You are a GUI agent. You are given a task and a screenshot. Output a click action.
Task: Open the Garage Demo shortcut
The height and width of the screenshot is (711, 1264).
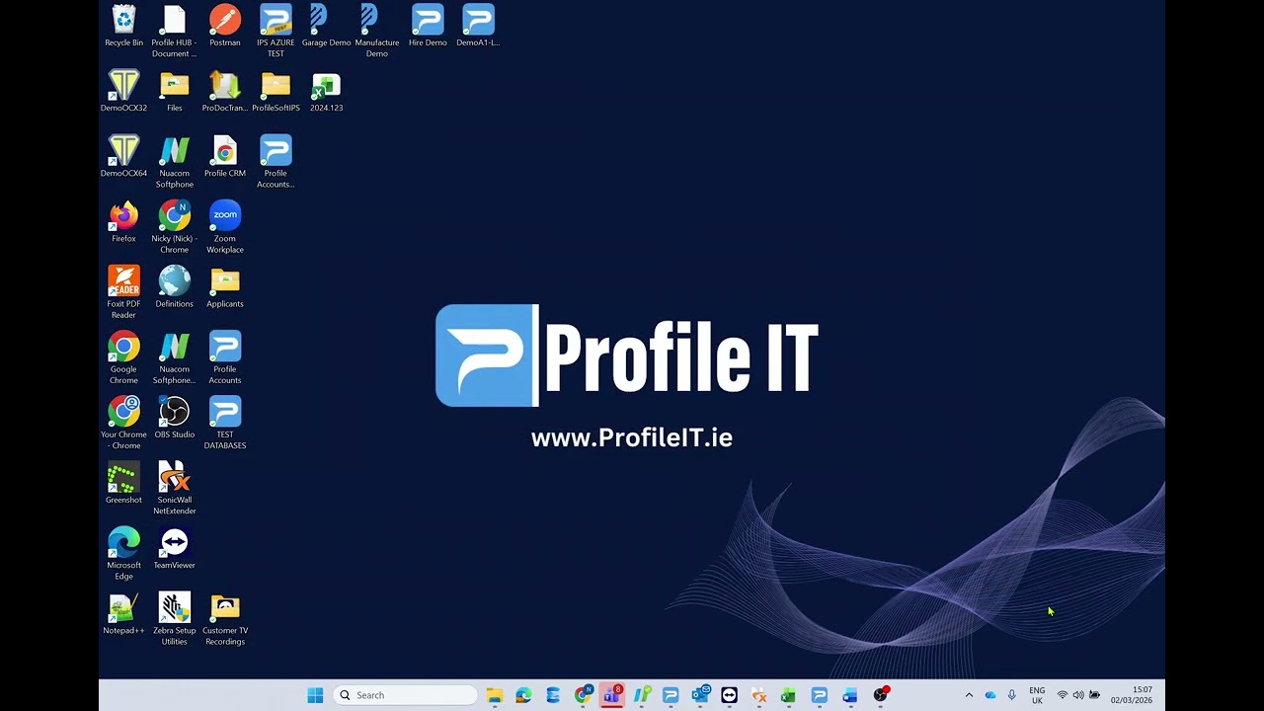326,26
